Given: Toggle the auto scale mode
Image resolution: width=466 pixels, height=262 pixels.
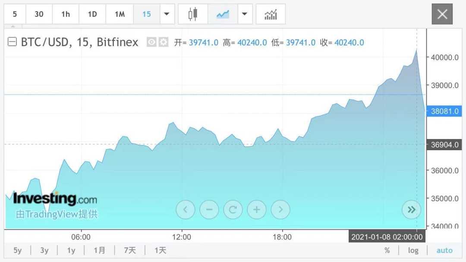Looking at the screenshot, I should [444, 250].
